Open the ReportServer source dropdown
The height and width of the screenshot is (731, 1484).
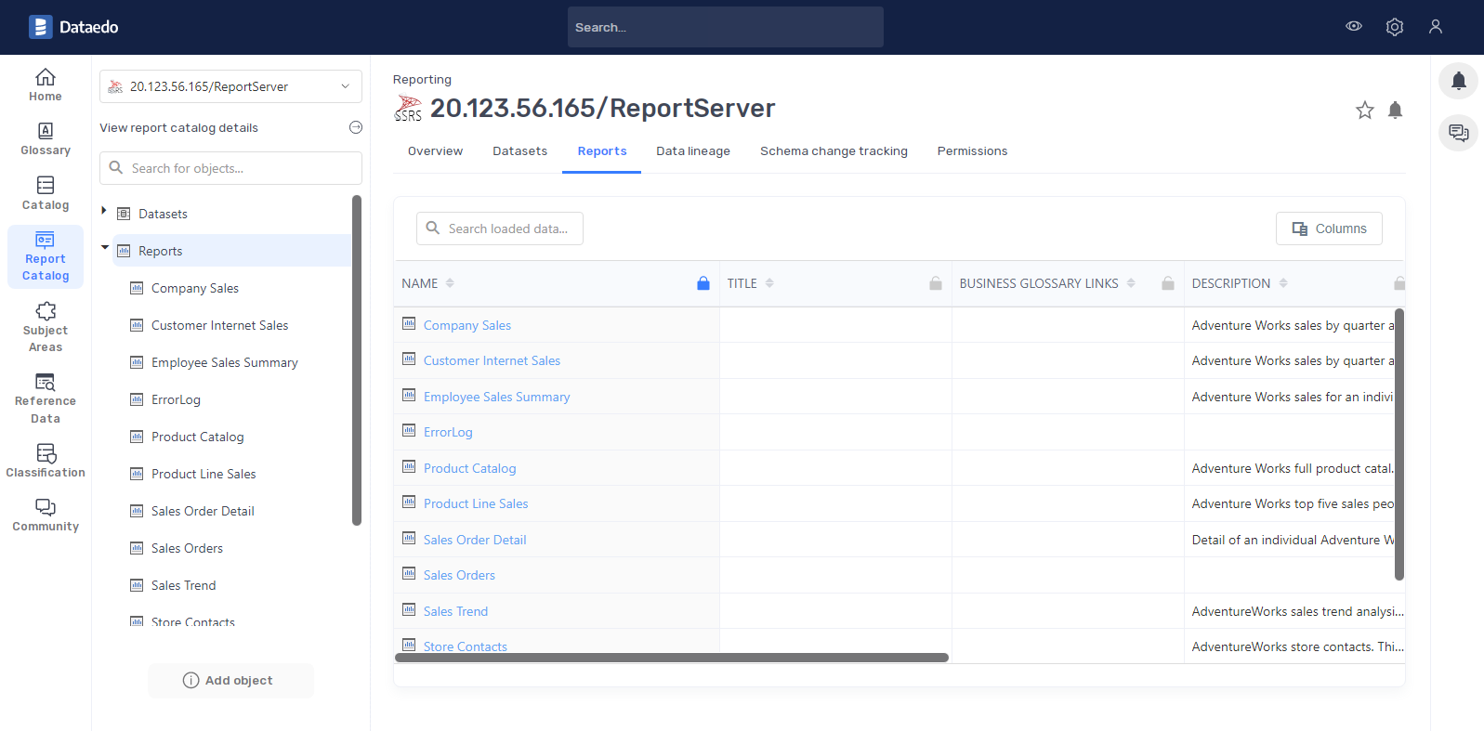click(x=230, y=86)
